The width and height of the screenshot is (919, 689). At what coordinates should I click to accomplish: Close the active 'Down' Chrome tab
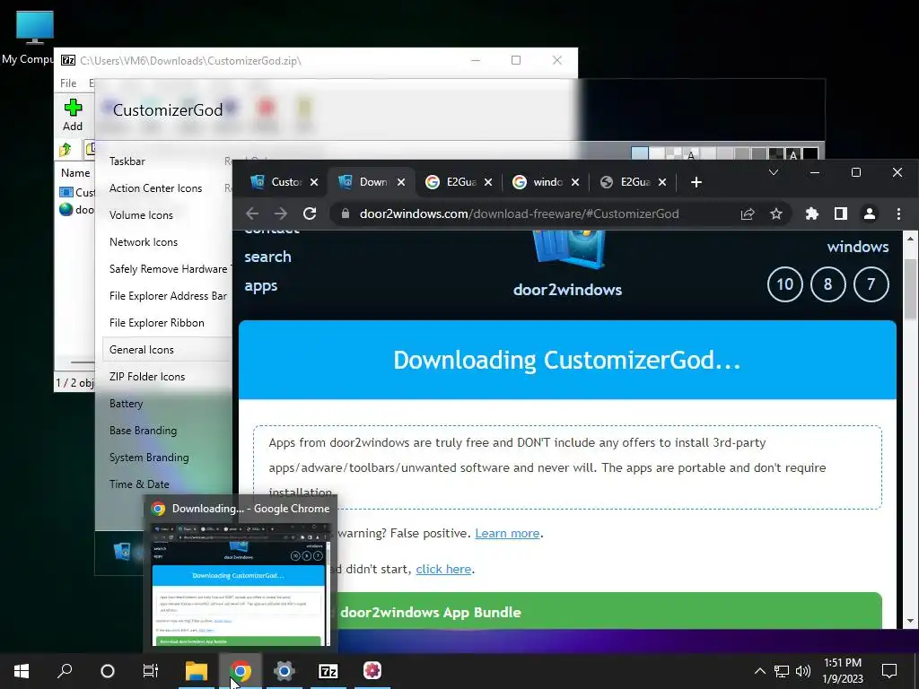401,182
